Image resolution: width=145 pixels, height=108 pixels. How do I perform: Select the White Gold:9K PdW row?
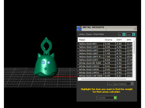(x=105, y=63)
